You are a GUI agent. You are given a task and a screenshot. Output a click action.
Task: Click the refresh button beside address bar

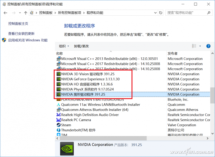[x=161, y=13]
